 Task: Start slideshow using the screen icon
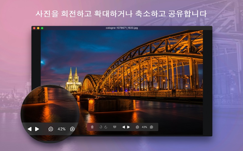click(115, 127)
